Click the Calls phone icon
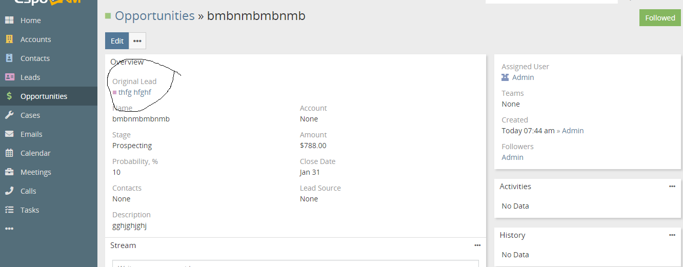This screenshot has width=683, height=267. point(9,191)
